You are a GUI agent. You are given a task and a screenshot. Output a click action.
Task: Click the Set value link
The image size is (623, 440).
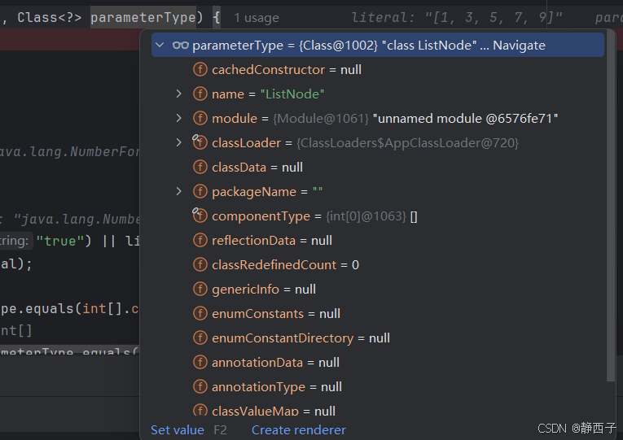pos(178,430)
